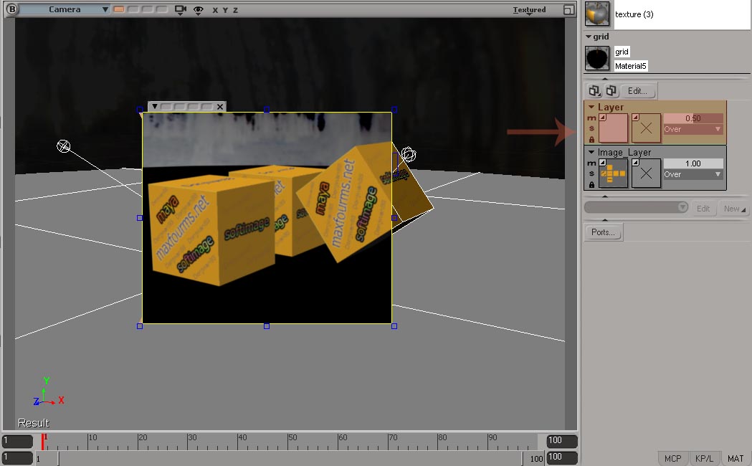Image resolution: width=752 pixels, height=466 pixels.
Task: Click the mask X box of Image_Layer
Action: 646,173
